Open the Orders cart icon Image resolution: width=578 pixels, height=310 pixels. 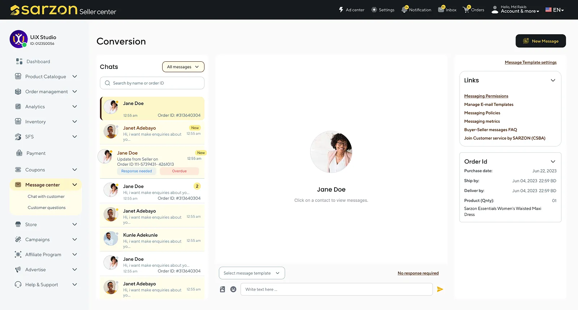466,9
